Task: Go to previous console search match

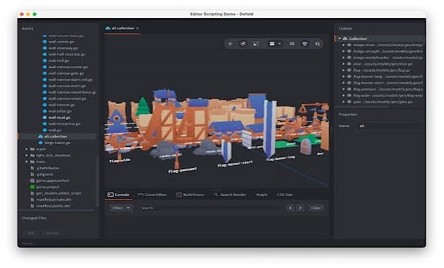Action: pos(291,208)
